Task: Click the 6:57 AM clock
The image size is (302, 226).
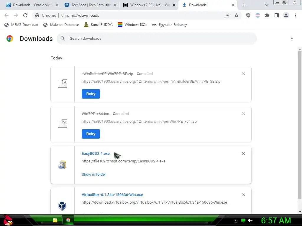Action: [276, 221]
